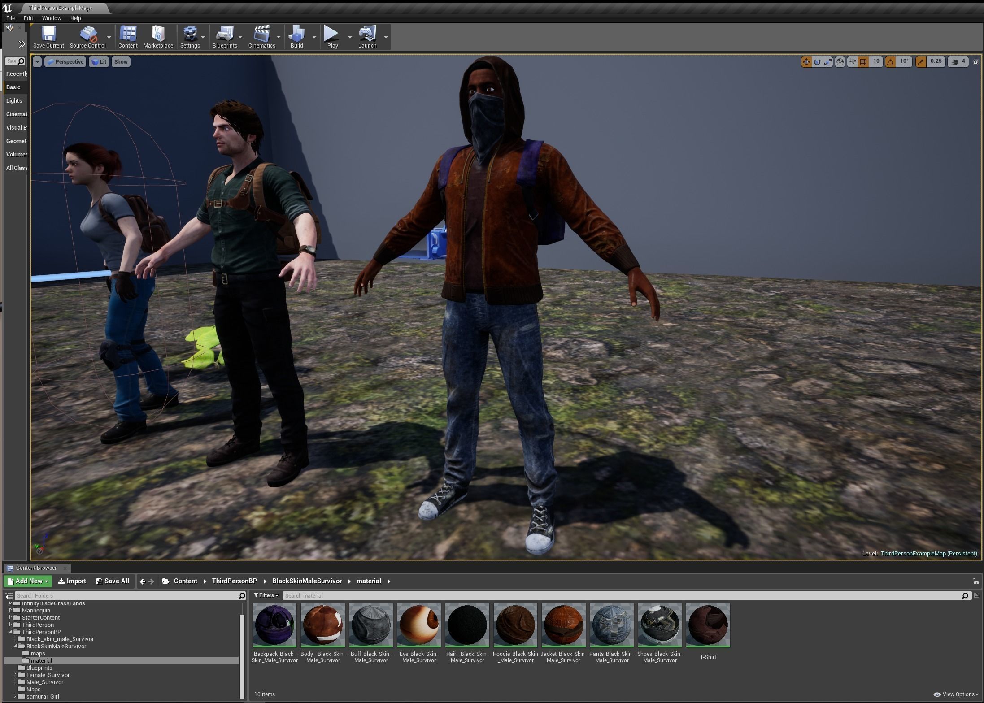Click the surface snapping icon
This screenshot has height=703, width=984.
(x=852, y=62)
